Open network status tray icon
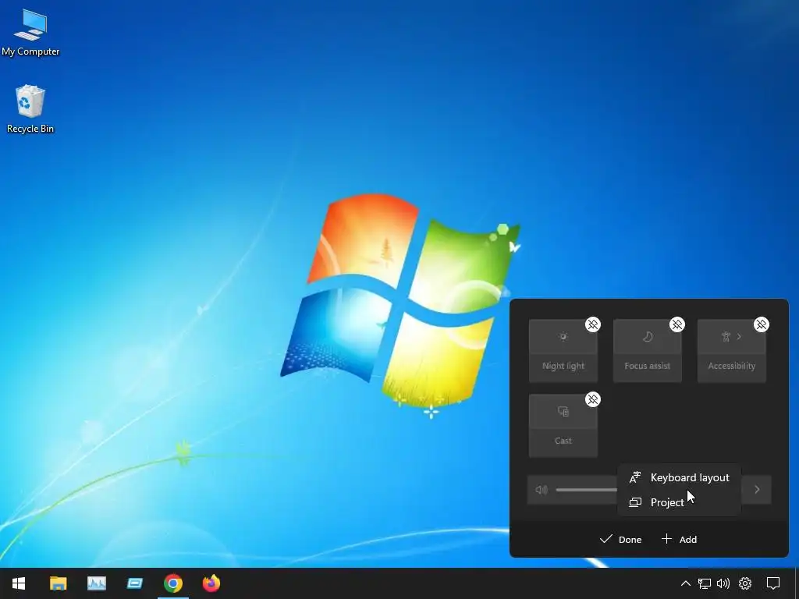Viewport: 799px width, 599px height. pyautogui.click(x=705, y=583)
